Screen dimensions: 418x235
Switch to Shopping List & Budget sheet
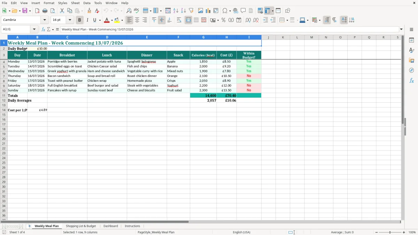point(81,226)
